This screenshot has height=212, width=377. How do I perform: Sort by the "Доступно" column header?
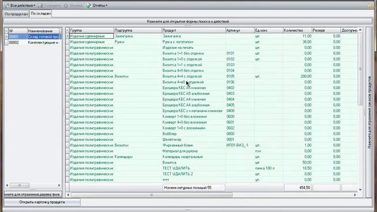click(349, 30)
